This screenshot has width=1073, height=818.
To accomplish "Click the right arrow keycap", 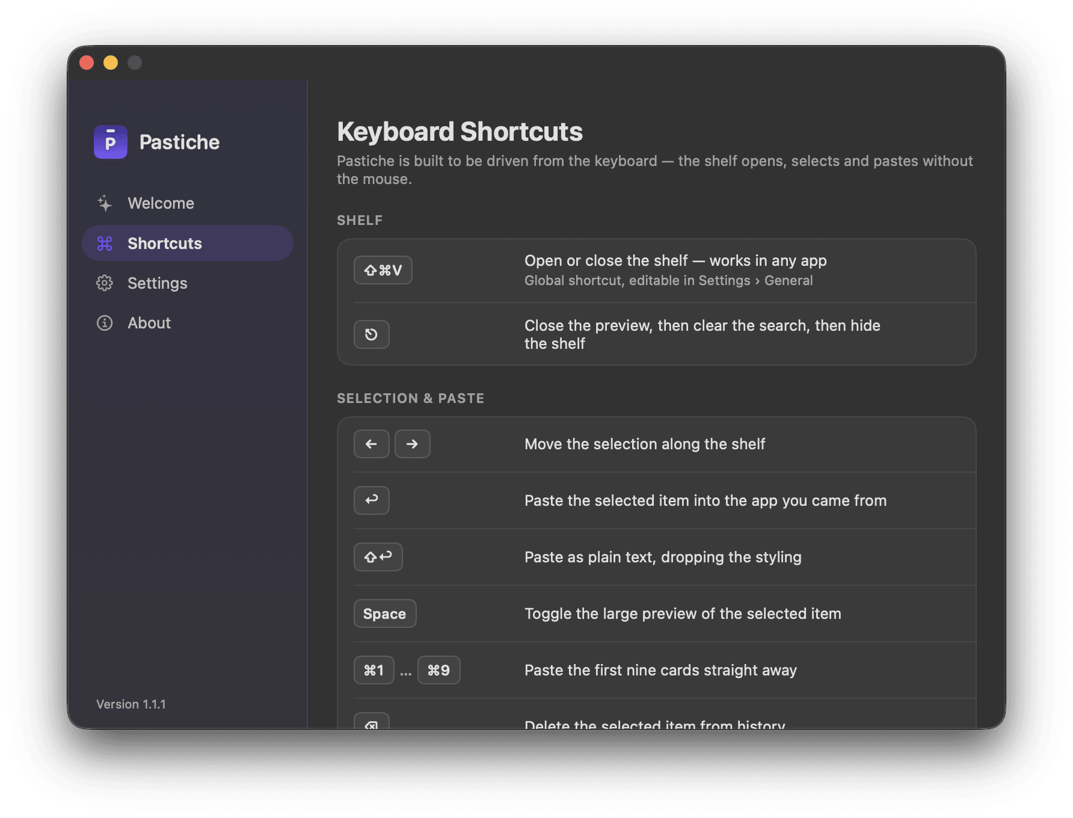I will [x=413, y=444].
